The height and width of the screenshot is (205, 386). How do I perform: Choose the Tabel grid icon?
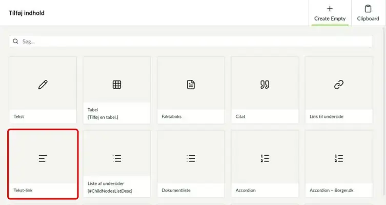[117, 85]
